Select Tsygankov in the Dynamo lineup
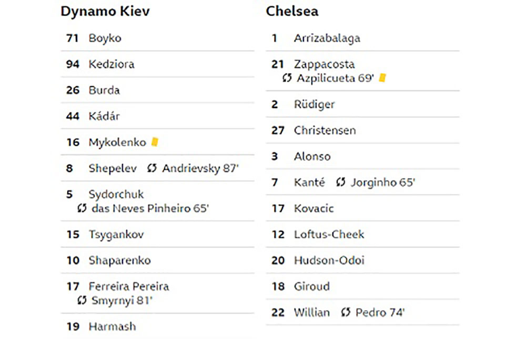 157,234
